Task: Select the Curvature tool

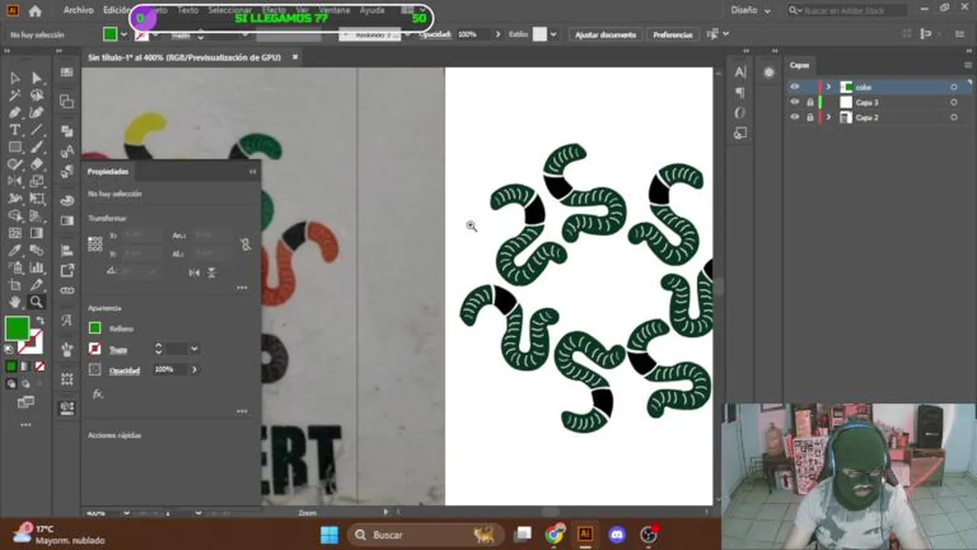Action: coord(36,112)
